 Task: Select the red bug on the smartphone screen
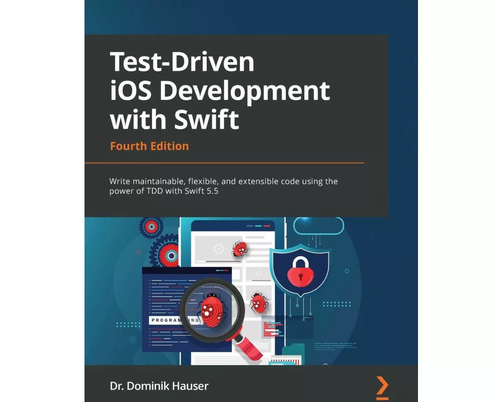(x=240, y=249)
